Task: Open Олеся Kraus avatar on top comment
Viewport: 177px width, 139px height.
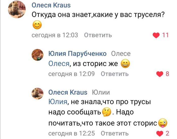Action: [x=17, y=9]
